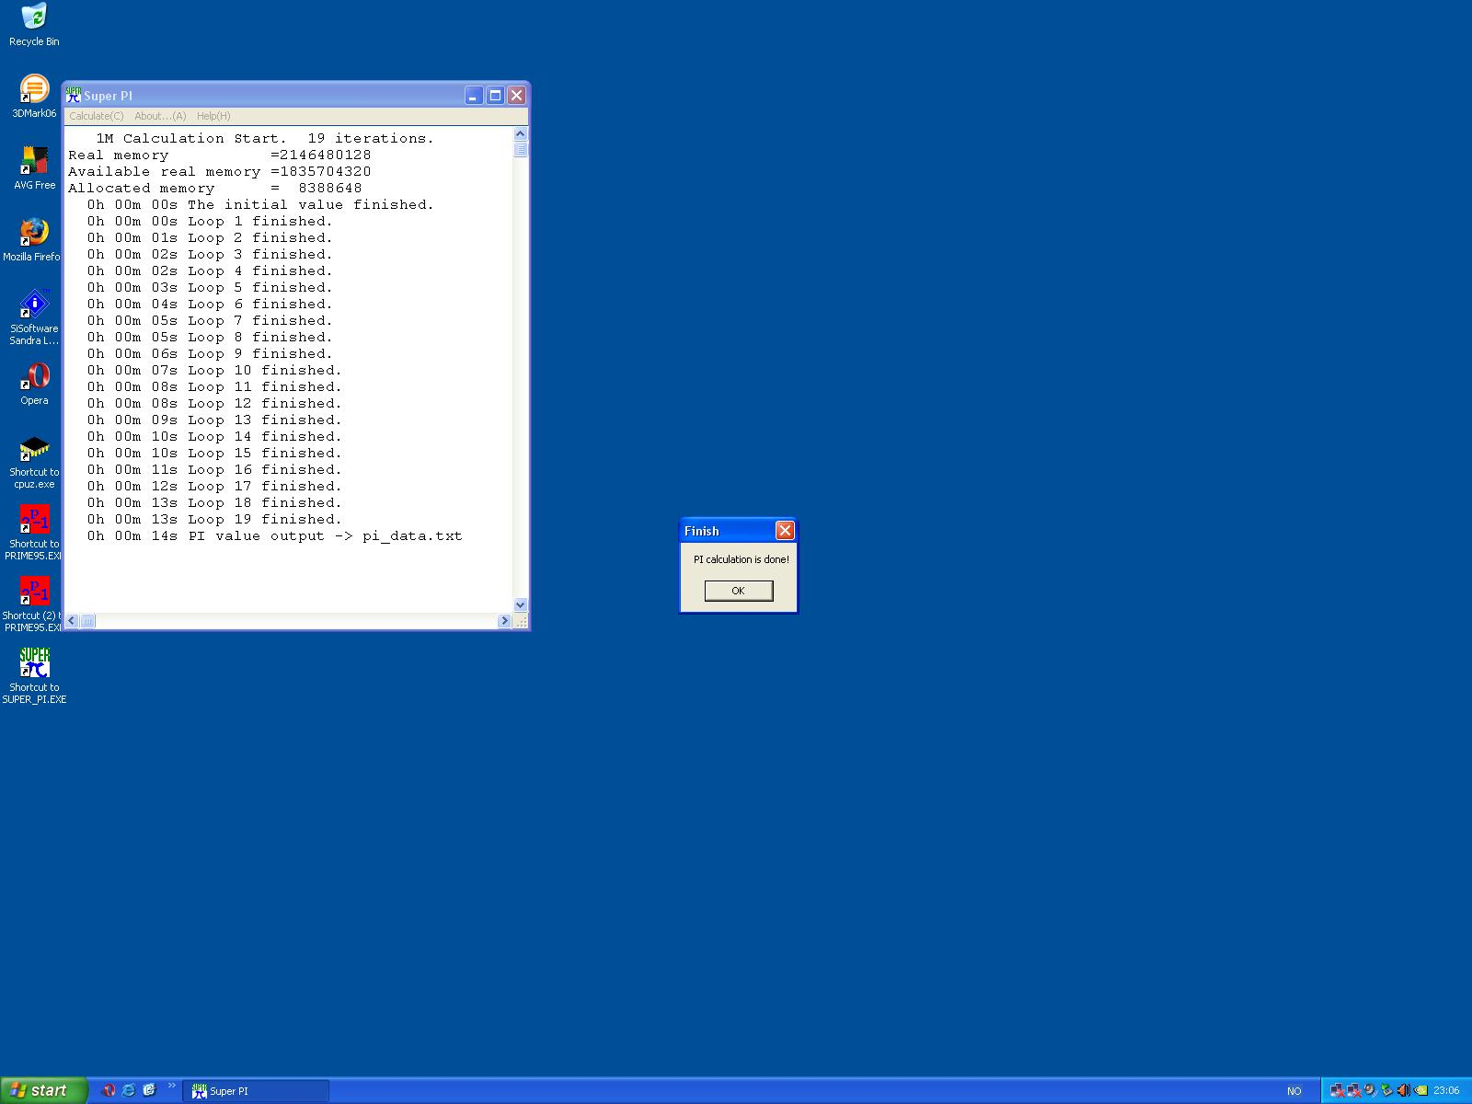Select the Shortcut to cpuz.exe icon
The width and height of the screenshot is (1472, 1104).
(34, 463)
